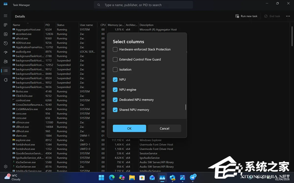294x183 pixels.
Task: Click the explorer.exe folder icon in list
Action: 14,140
